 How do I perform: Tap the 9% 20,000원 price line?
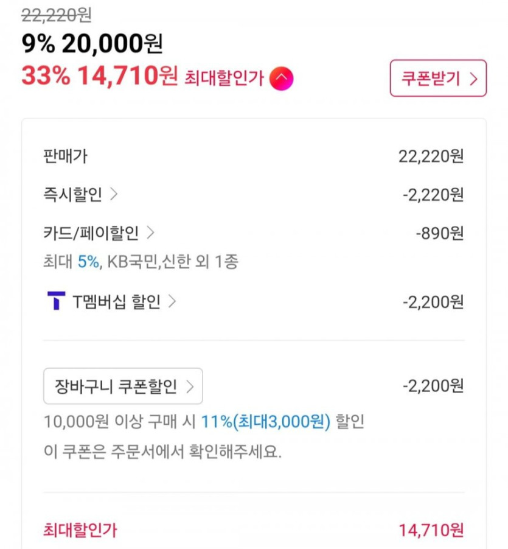[x=92, y=43]
